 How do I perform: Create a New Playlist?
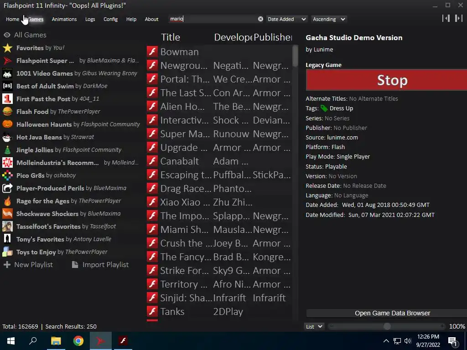pos(28,265)
